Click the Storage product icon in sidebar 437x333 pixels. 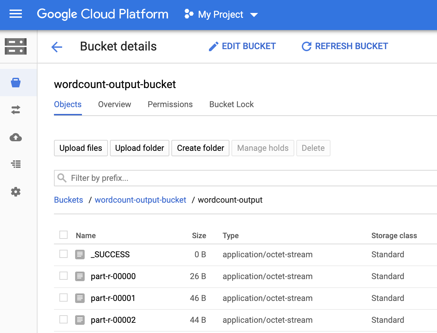tap(16, 46)
